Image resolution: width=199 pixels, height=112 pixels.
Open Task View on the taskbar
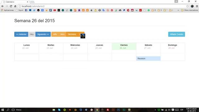coord(13,110)
